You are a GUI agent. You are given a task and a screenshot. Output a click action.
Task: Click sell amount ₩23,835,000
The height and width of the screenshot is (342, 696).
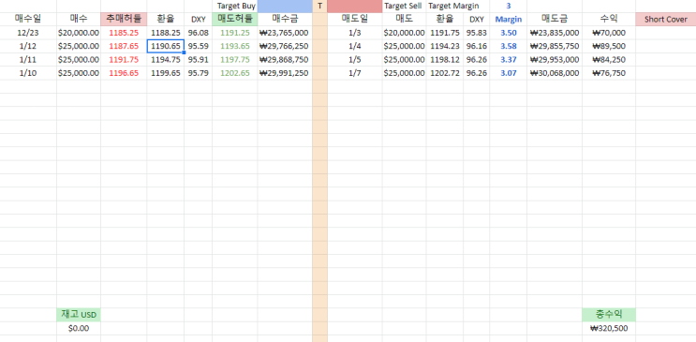(x=555, y=33)
